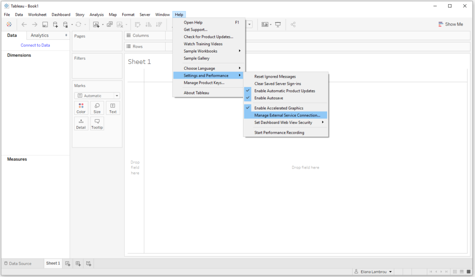Click the Connect to Data link
Image resolution: width=475 pixels, height=277 pixels.
pos(35,45)
